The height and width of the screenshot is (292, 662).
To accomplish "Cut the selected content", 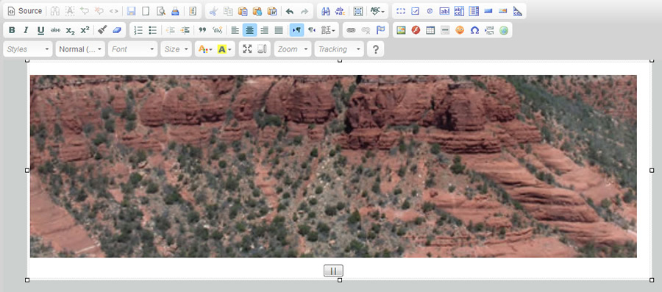I will tap(213, 11).
